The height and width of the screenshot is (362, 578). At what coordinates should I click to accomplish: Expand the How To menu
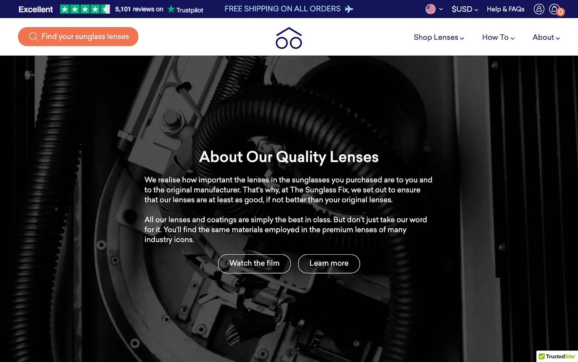click(498, 37)
